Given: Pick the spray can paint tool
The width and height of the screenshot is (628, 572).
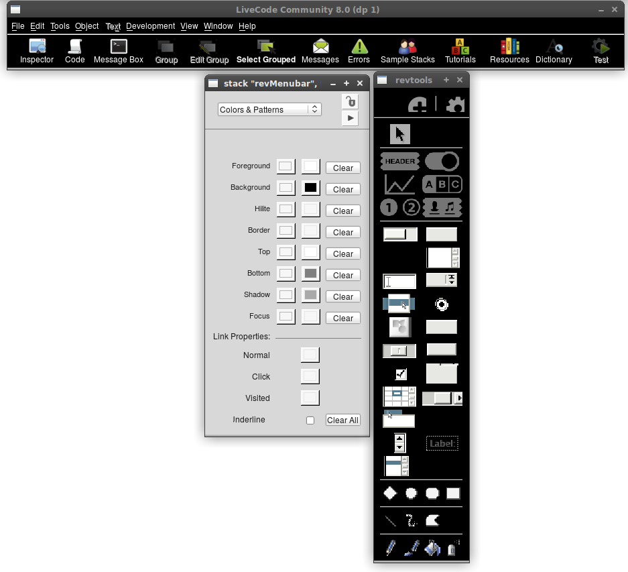Looking at the screenshot, I should [x=452, y=548].
